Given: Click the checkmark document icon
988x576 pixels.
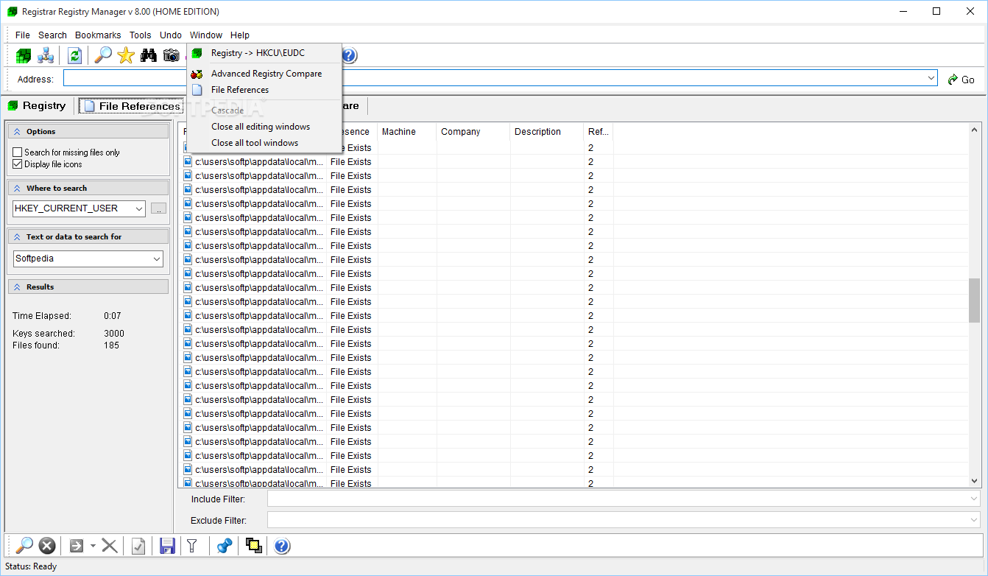Looking at the screenshot, I should click(138, 546).
